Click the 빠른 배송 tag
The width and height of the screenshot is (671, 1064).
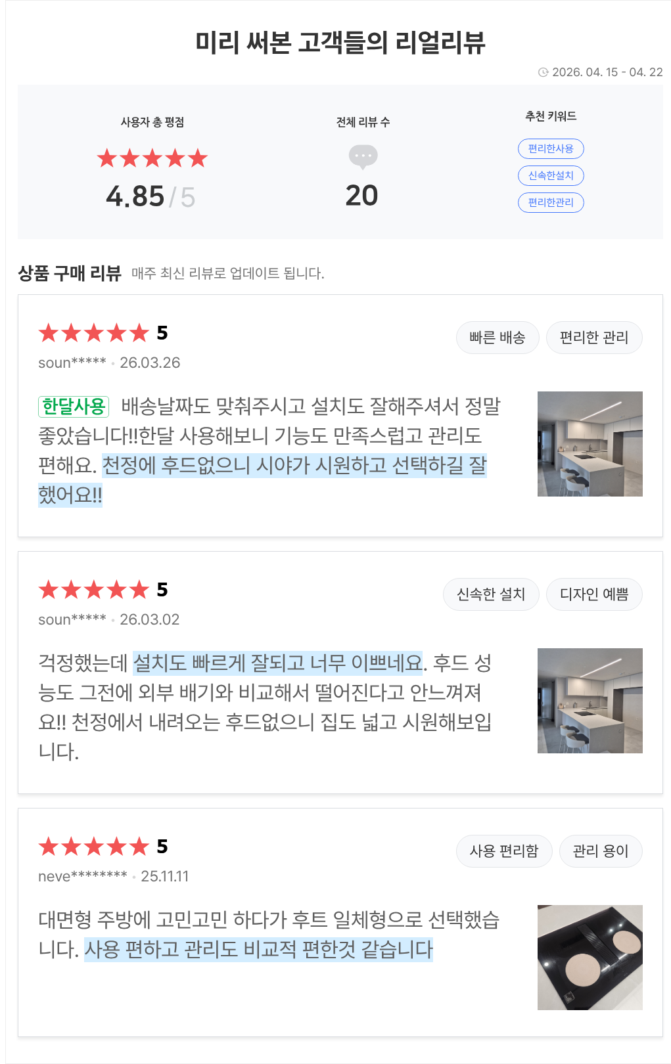497,338
